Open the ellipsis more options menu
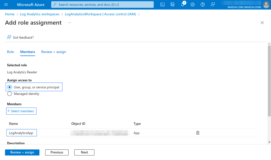Image resolution: width=271 pixels, height=160 pixels. [70, 23]
